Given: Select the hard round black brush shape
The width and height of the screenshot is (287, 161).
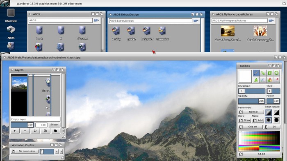Looking at the screenshot, I should click(x=276, y=120).
